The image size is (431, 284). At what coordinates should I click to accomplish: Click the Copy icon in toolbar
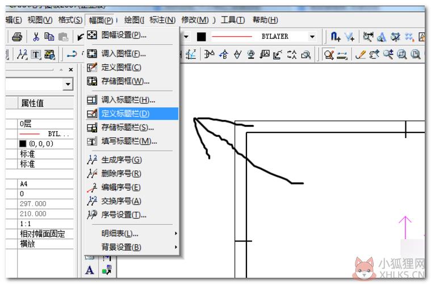click(49, 37)
